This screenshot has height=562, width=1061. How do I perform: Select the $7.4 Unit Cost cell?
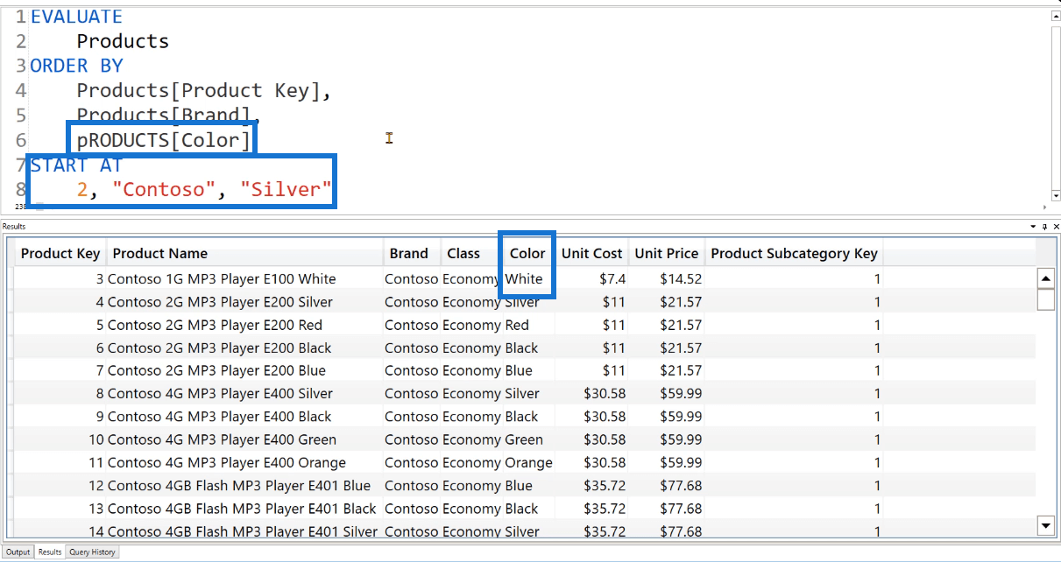(591, 278)
